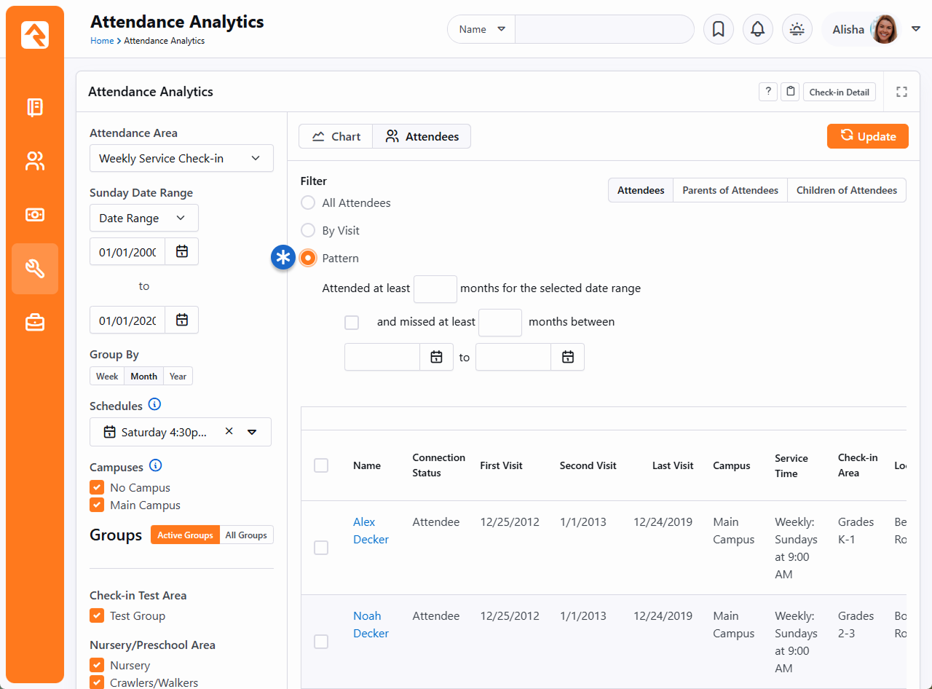Image resolution: width=932 pixels, height=689 pixels.
Task: Switch to the Chart tab
Action: click(336, 137)
